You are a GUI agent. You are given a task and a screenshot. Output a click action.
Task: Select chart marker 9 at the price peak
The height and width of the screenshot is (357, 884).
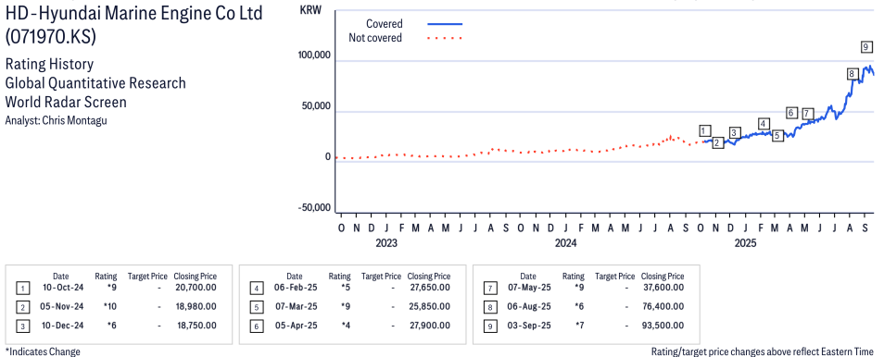(x=866, y=47)
